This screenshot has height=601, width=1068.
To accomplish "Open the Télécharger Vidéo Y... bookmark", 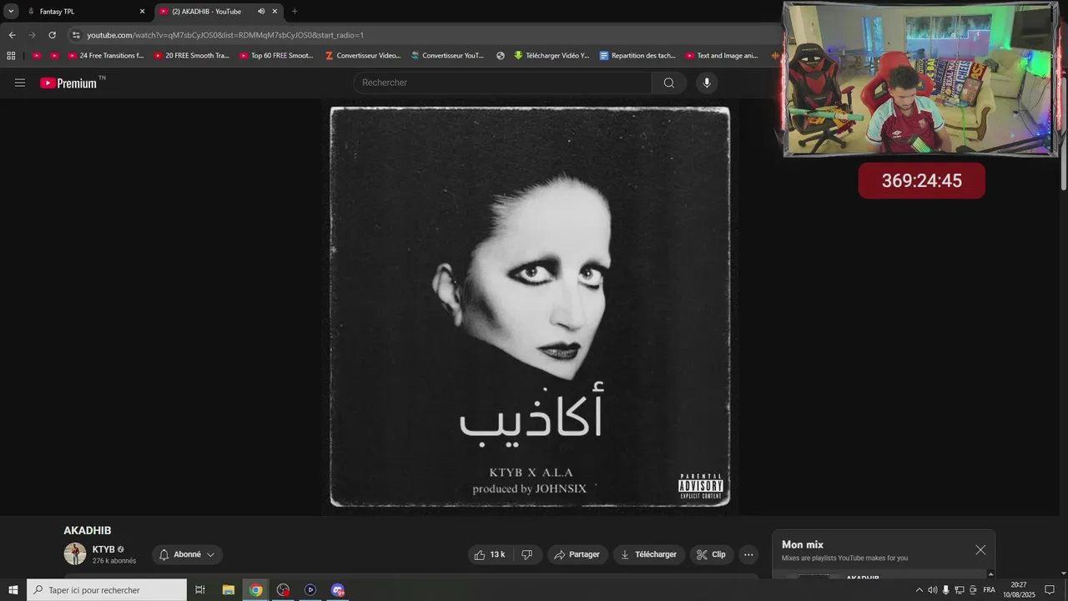I will click(552, 56).
